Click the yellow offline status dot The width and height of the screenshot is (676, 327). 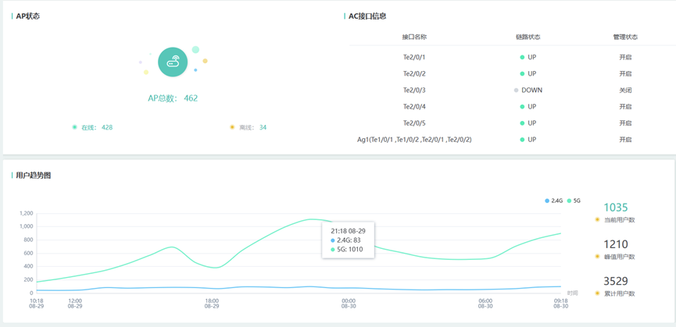(x=232, y=127)
